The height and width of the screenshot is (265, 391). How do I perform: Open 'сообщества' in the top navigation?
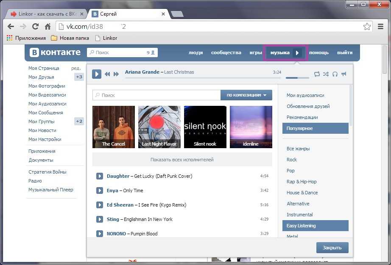[226, 52]
